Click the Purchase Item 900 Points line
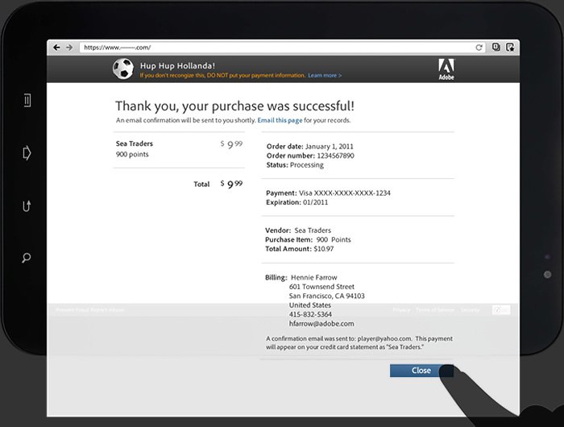Image resolution: width=564 pixels, height=427 pixels. point(308,239)
